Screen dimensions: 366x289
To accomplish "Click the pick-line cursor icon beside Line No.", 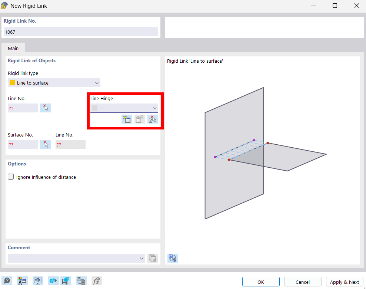I will pyautogui.click(x=45, y=108).
